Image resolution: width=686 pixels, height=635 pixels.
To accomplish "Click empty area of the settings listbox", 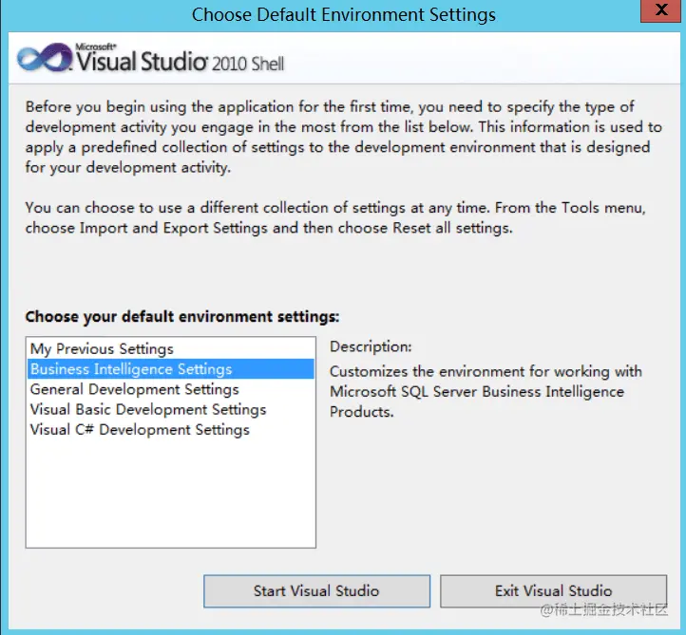I will [171, 494].
